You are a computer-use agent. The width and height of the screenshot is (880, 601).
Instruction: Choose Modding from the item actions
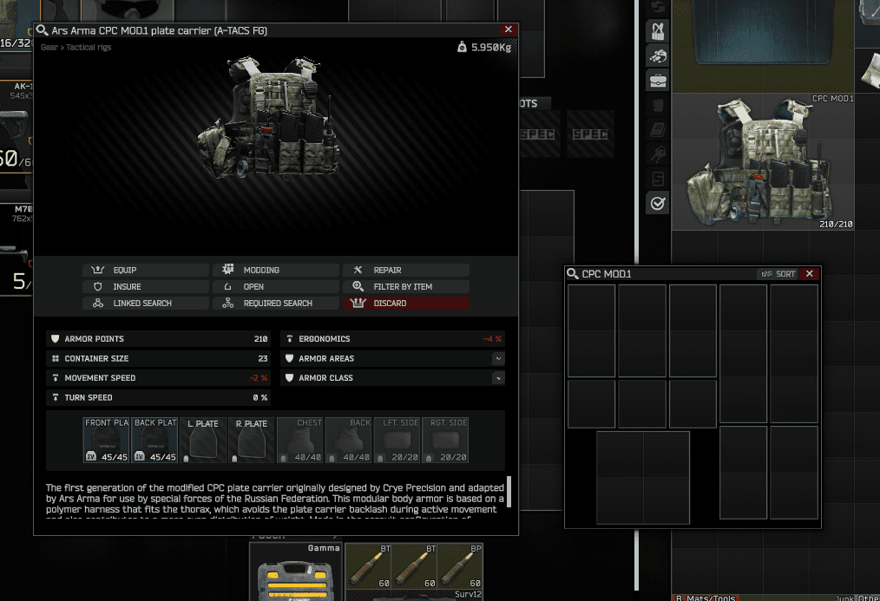(x=276, y=270)
